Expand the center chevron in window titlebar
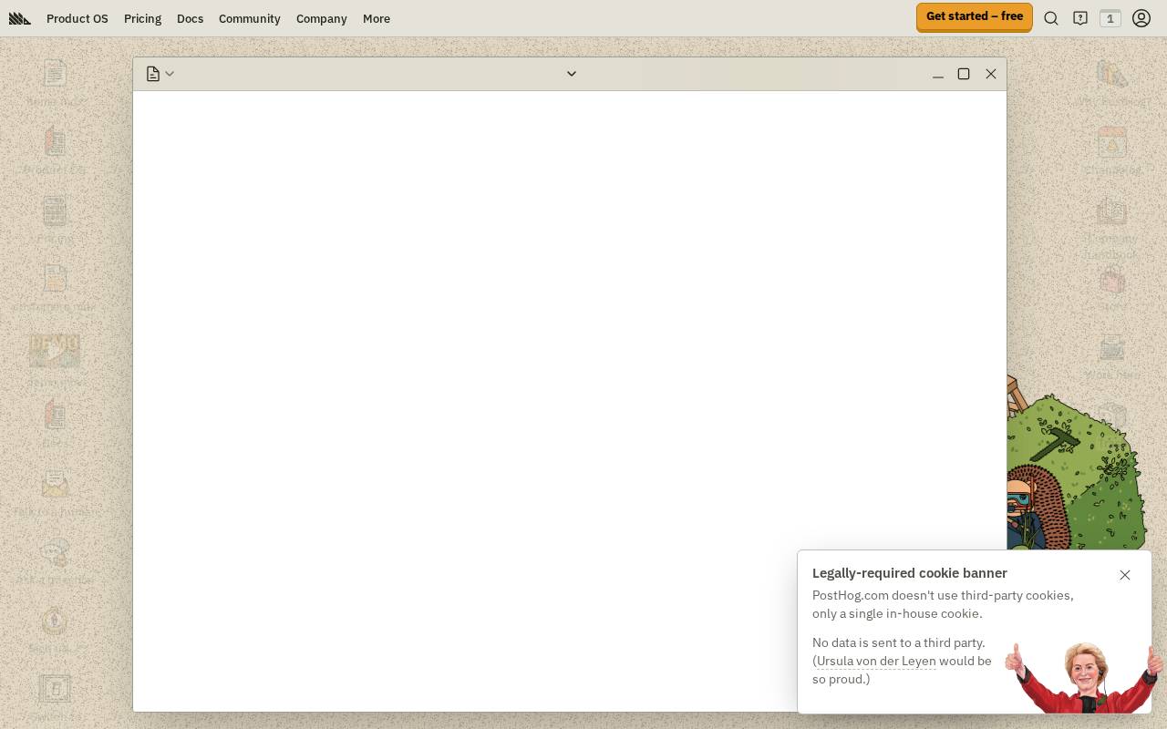Screen dimensions: 1167x729 coord(572,74)
